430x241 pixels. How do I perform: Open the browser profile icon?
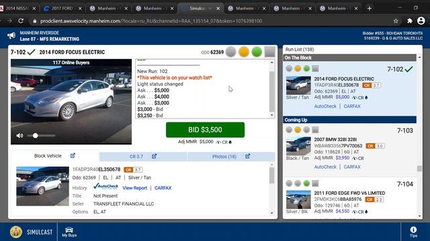(x=421, y=21)
